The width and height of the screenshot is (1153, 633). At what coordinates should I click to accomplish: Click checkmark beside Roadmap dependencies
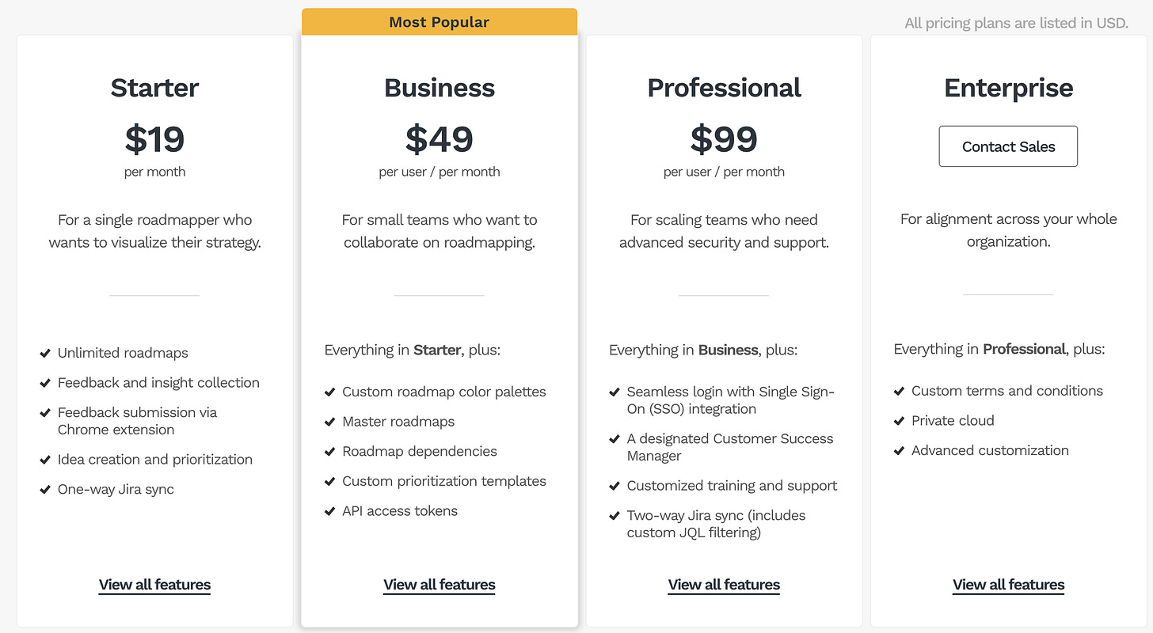(329, 452)
